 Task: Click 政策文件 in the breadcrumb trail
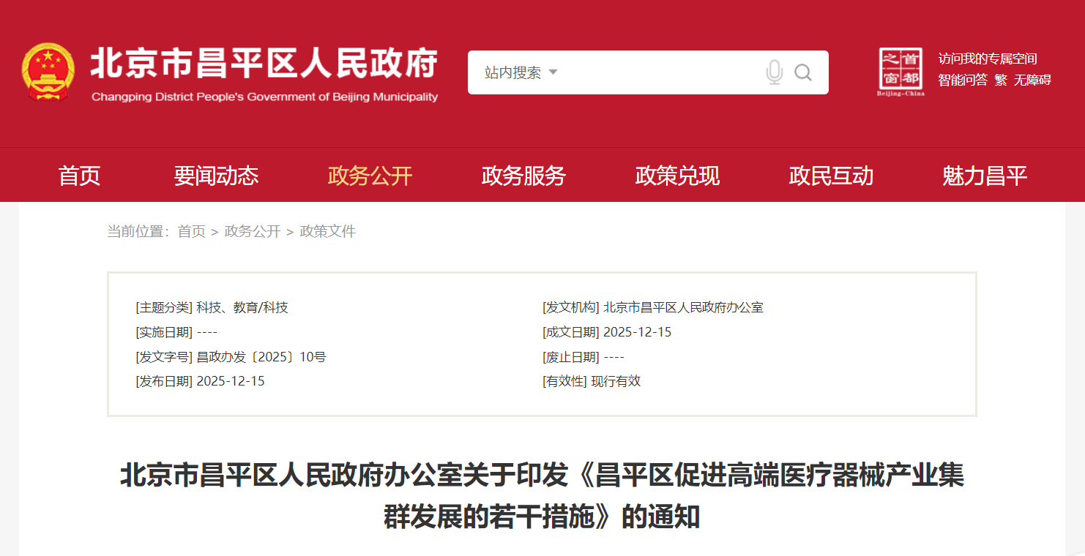(328, 232)
